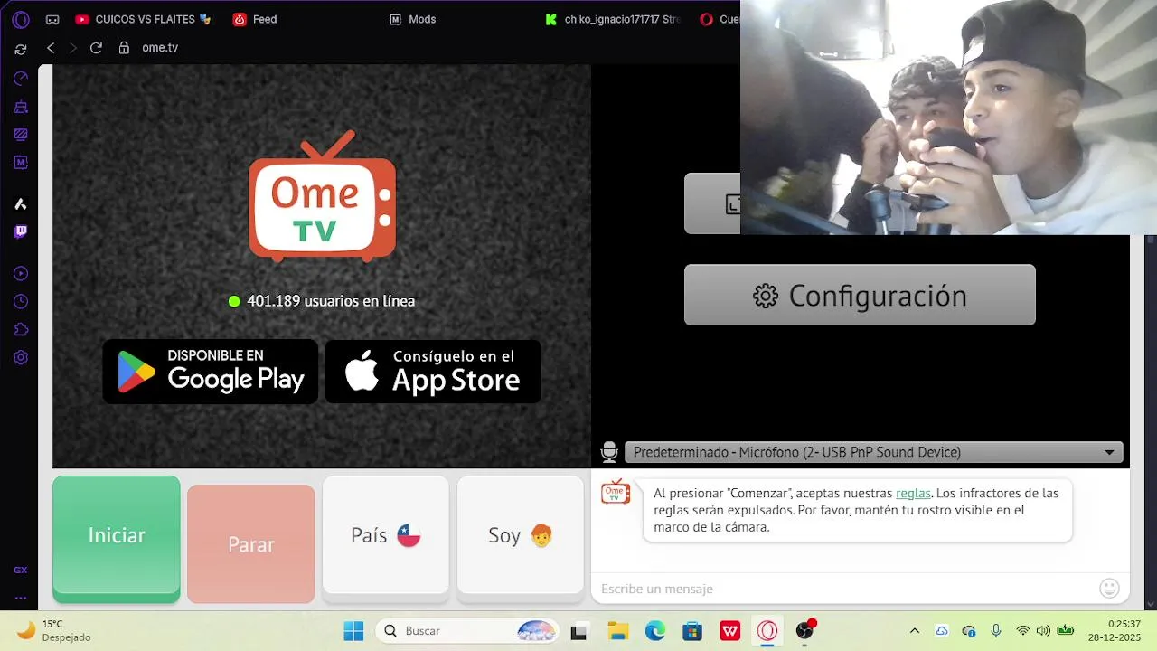Image resolution: width=1157 pixels, height=651 pixels.
Task: Open GX Mods icon in sidebar
Action: click(21, 163)
